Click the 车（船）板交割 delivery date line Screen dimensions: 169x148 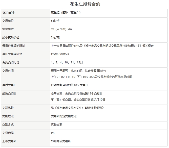(x=78, y=100)
